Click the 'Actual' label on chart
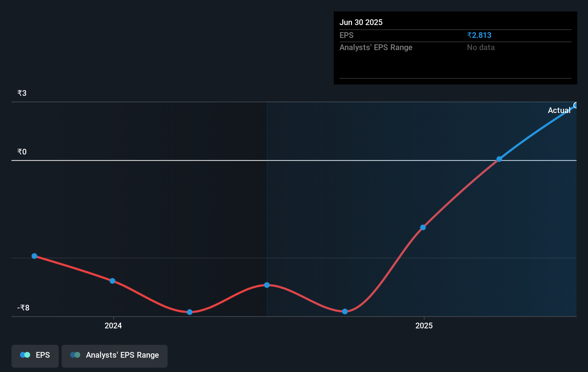 tap(559, 110)
